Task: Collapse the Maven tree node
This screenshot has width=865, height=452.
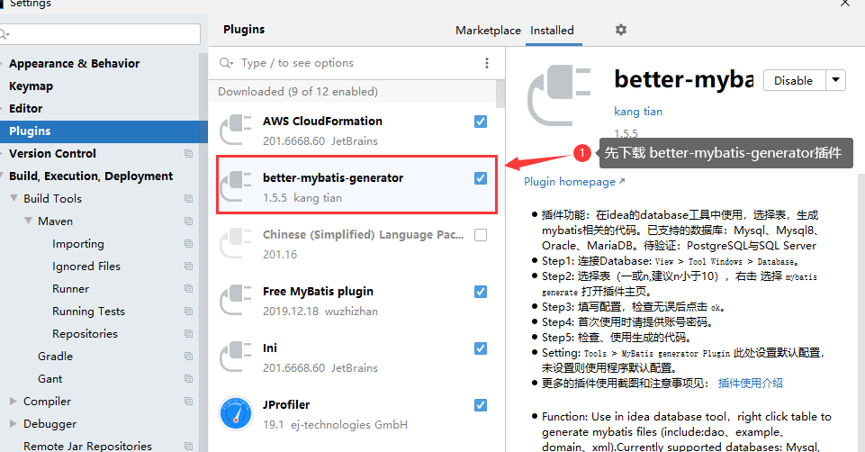Action: click(28, 221)
